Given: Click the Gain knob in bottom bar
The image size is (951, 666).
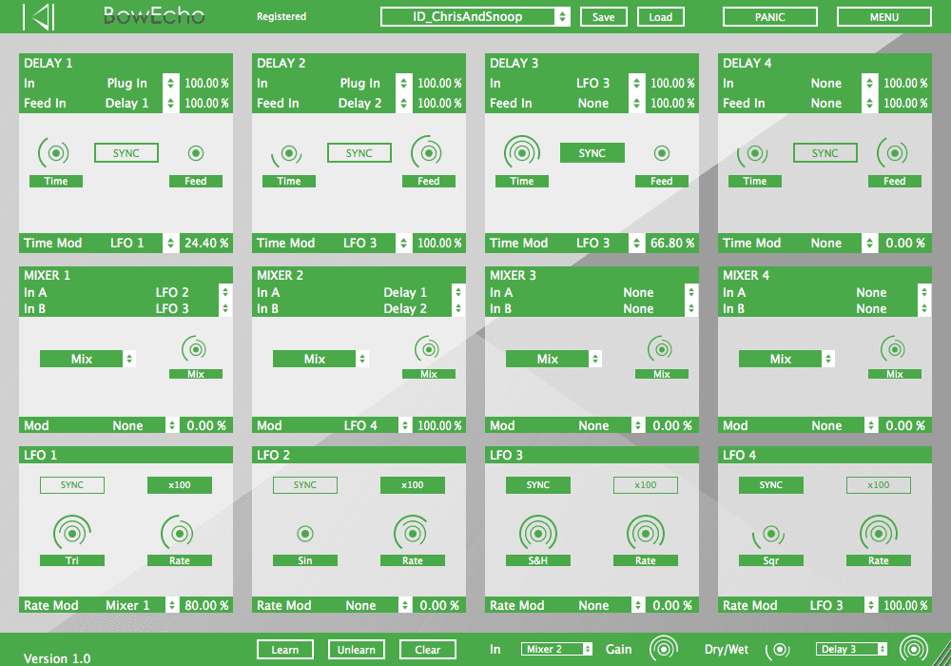Looking at the screenshot, I should pyautogui.click(x=664, y=649).
